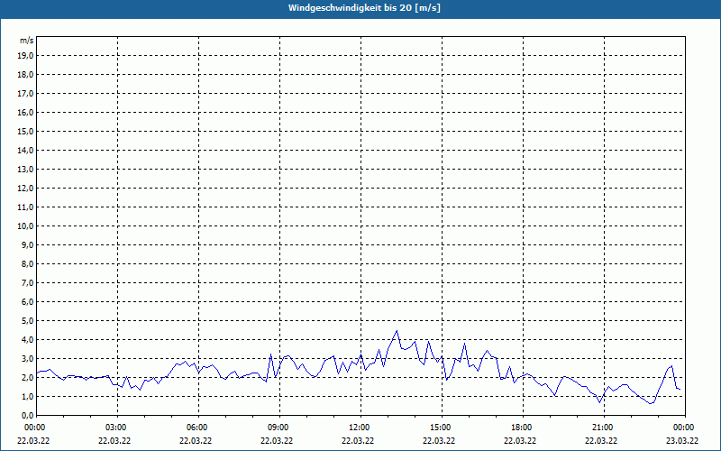Click the 17,0 y-axis label
721x451 pixels.
point(25,94)
